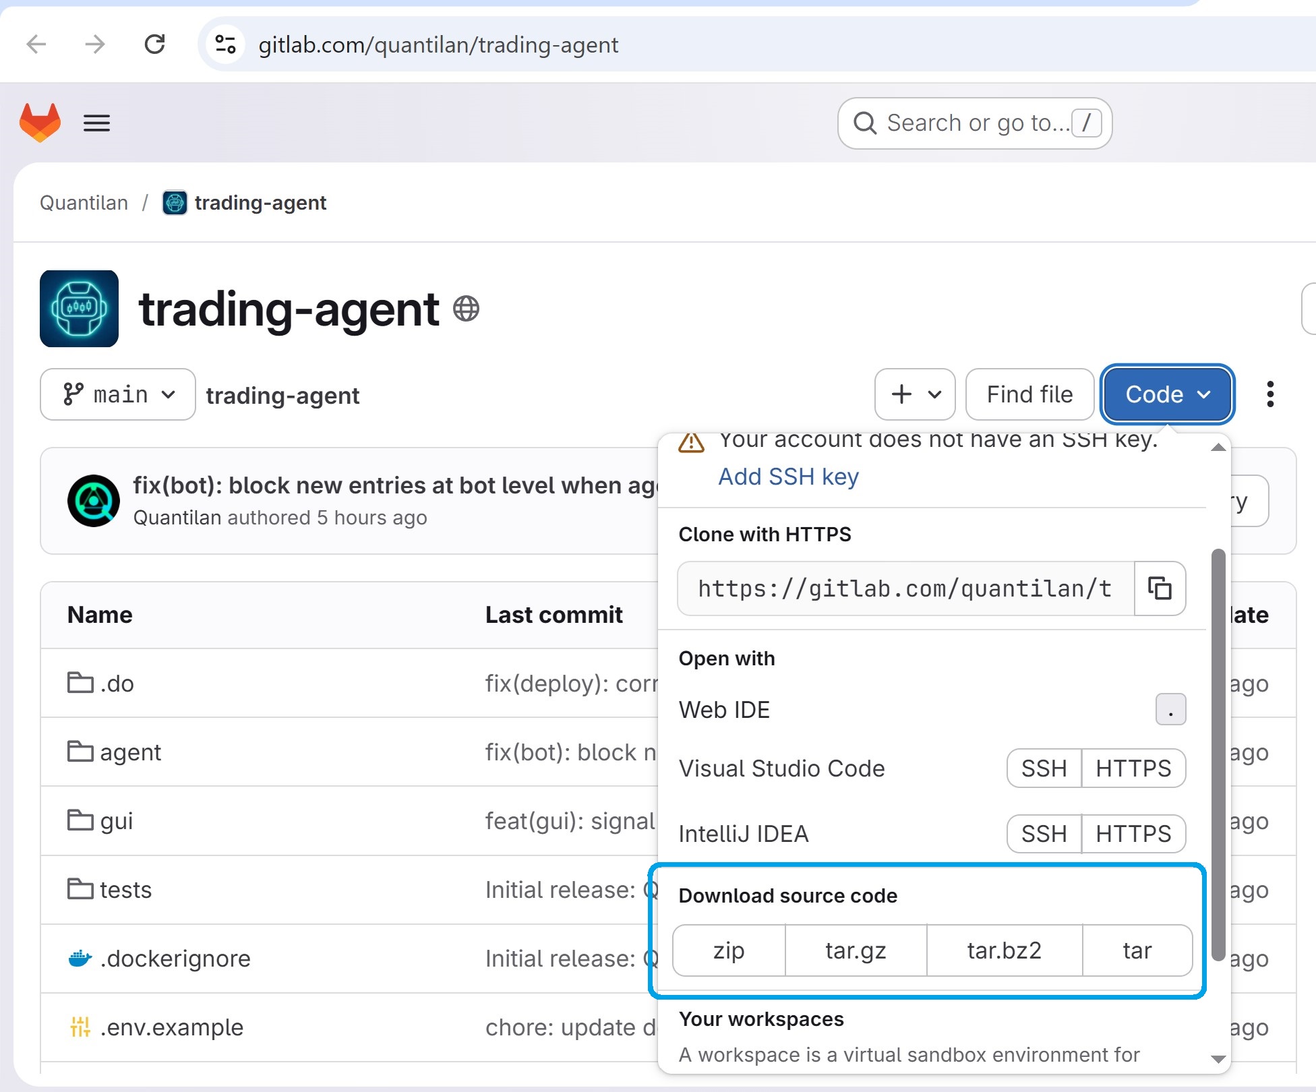Open Visual Studio Code via HTTPS

[1133, 768]
